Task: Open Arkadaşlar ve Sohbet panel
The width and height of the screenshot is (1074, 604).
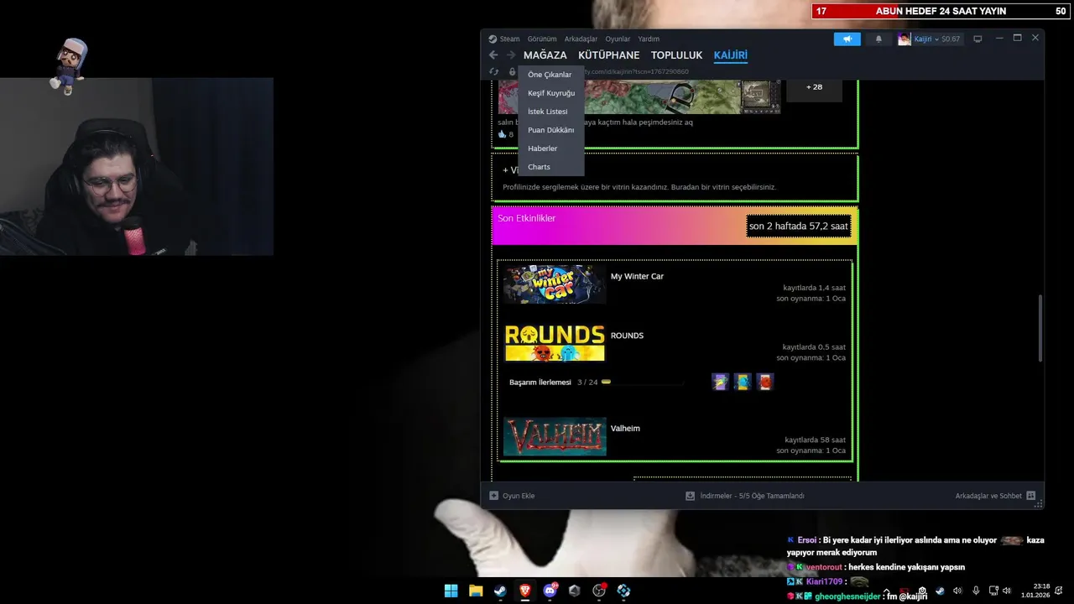Action: (995, 496)
